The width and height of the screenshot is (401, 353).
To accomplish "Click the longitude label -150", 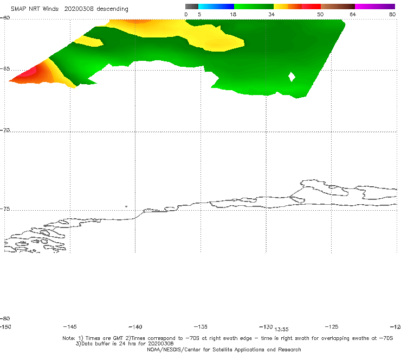I will pyautogui.click(x=5, y=326).
